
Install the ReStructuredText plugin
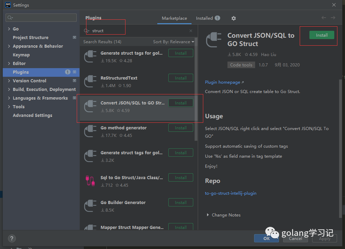pos(181,78)
